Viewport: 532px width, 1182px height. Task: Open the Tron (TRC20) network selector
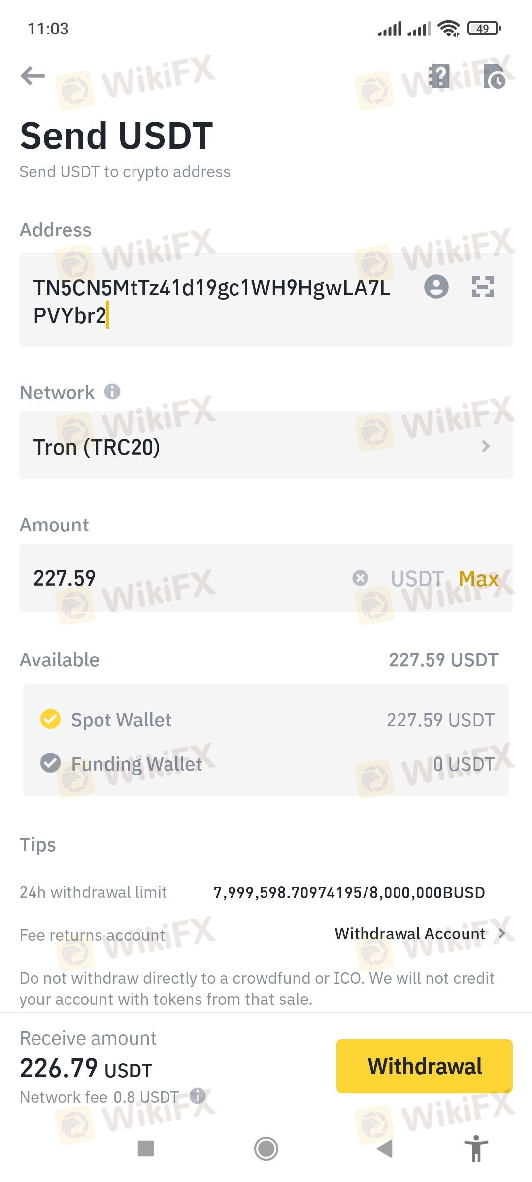[266, 446]
